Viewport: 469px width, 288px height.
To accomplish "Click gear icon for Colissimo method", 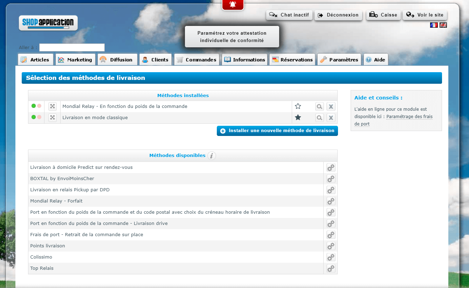I will [331, 257].
